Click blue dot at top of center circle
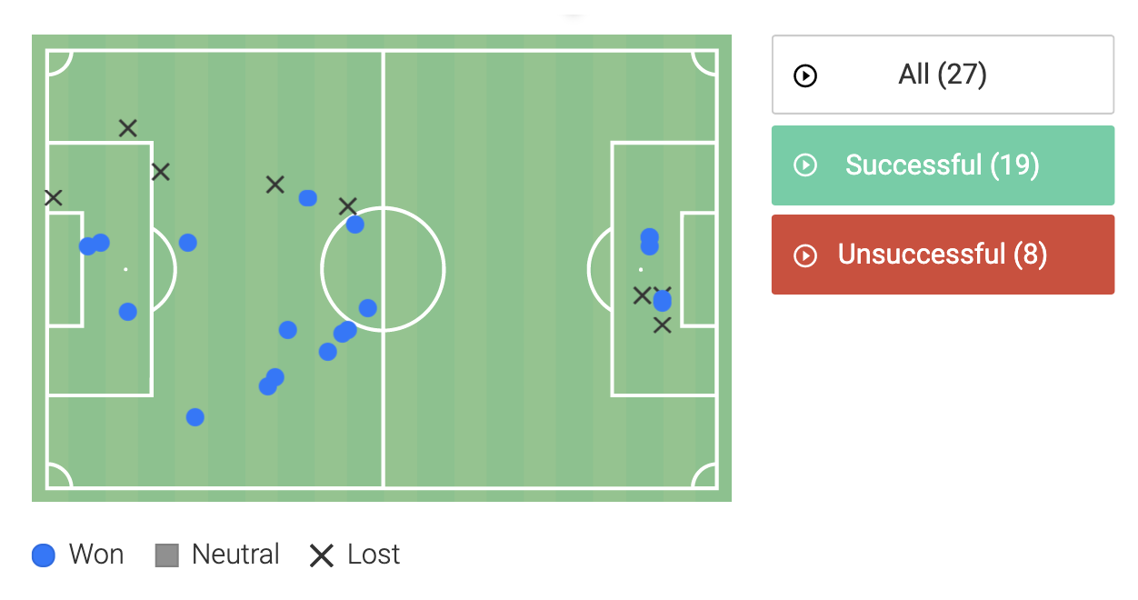The height and width of the screenshot is (600, 1138). coord(355,225)
